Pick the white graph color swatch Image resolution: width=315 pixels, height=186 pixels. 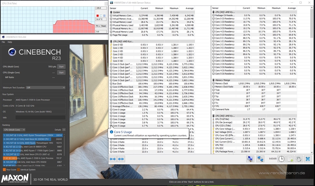tap(101, 16)
